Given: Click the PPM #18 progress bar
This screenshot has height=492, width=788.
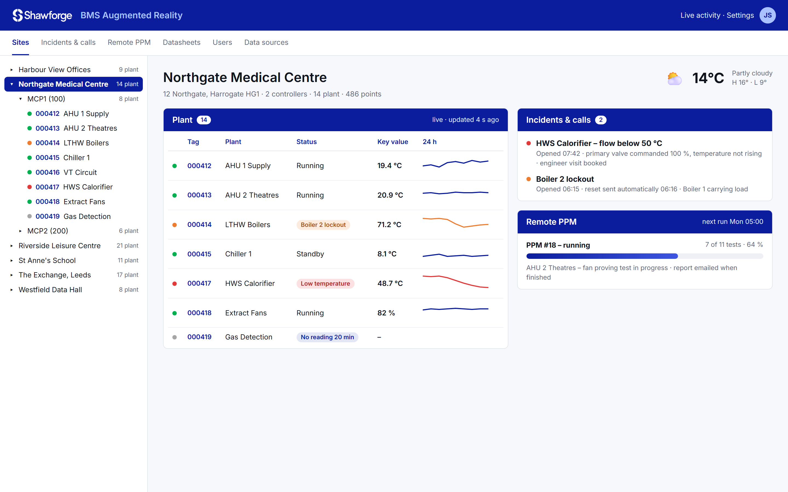Looking at the screenshot, I should (x=644, y=256).
